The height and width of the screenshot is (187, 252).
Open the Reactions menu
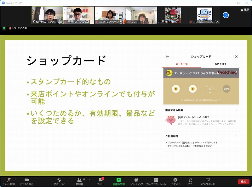coord(175,181)
